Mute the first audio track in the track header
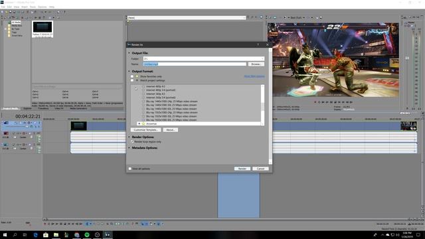The width and height of the screenshot is (425, 239). (30, 133)
